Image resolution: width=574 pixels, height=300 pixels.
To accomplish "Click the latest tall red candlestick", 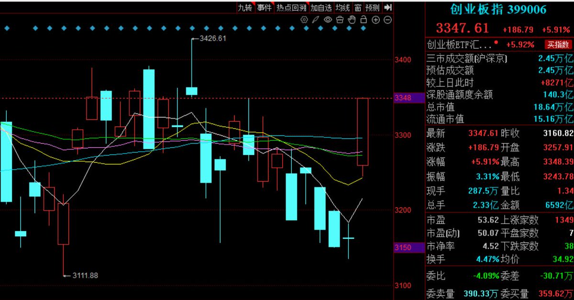I will (x=363, y=132).
